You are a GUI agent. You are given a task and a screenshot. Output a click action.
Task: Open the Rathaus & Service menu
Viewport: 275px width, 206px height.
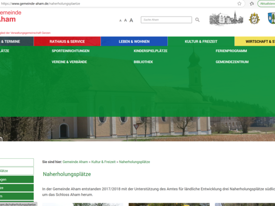coord(67,41)
